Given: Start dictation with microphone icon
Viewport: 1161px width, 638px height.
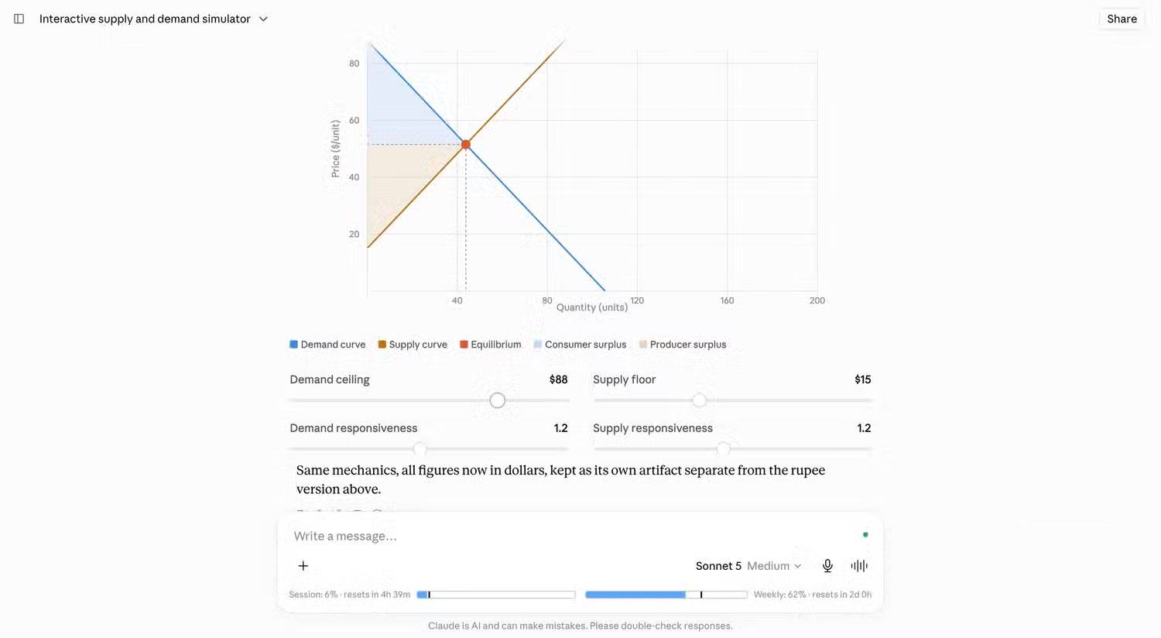Looking at the screenshot, I should tap(827, 566).
